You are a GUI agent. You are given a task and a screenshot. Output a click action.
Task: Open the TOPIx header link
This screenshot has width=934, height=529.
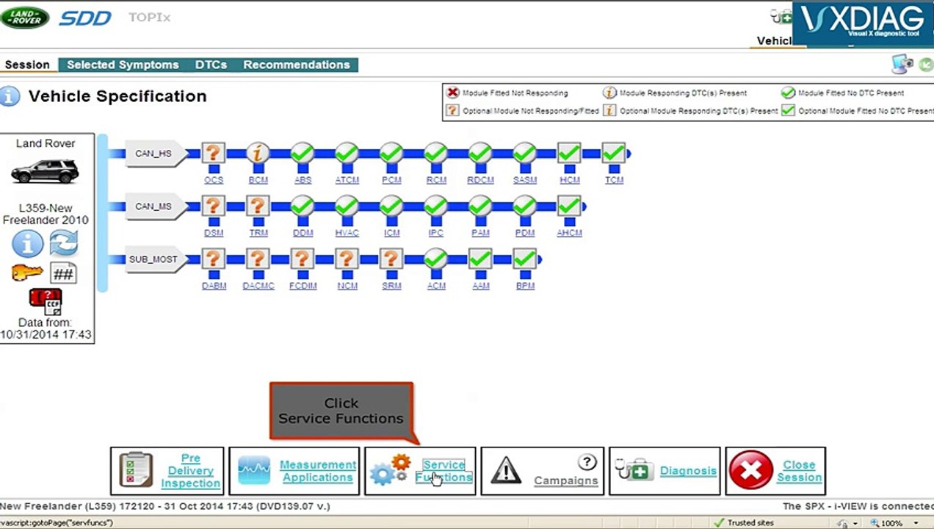coord(149,17)
